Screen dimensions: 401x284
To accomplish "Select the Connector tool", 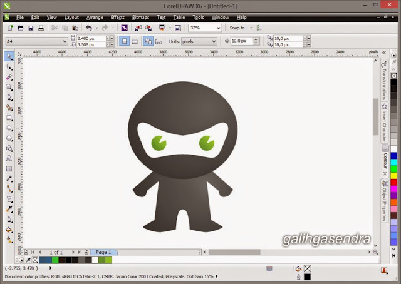I will tap(9, 189).
